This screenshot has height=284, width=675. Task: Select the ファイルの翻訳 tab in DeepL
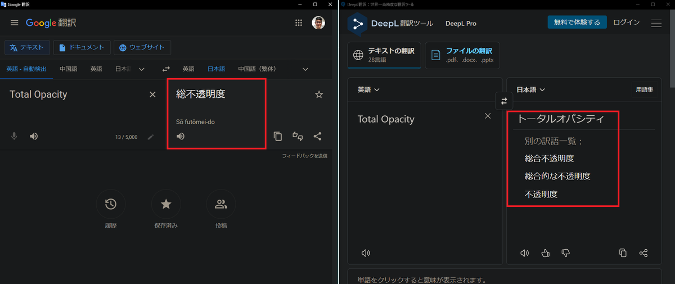[462, 55]
